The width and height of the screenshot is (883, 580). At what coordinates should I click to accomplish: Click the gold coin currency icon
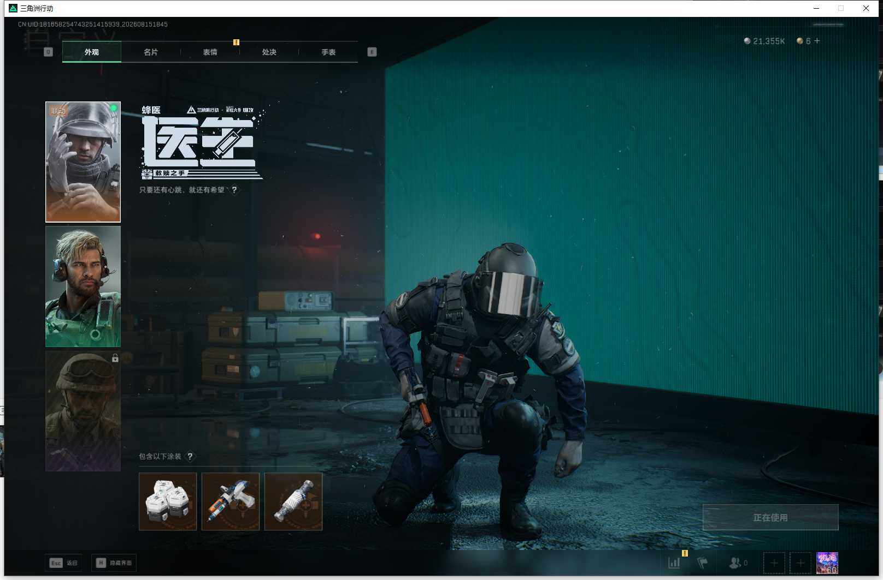coord(800,41)
